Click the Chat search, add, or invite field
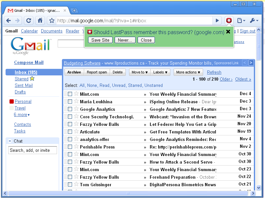The image size is (265, 199). [x=33, y=150]
